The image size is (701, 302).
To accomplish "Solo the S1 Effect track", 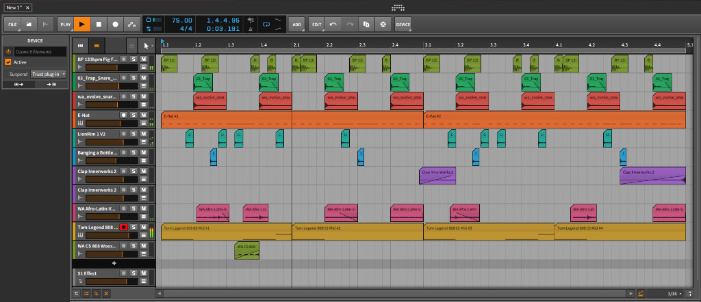I will tap(133, 273).
